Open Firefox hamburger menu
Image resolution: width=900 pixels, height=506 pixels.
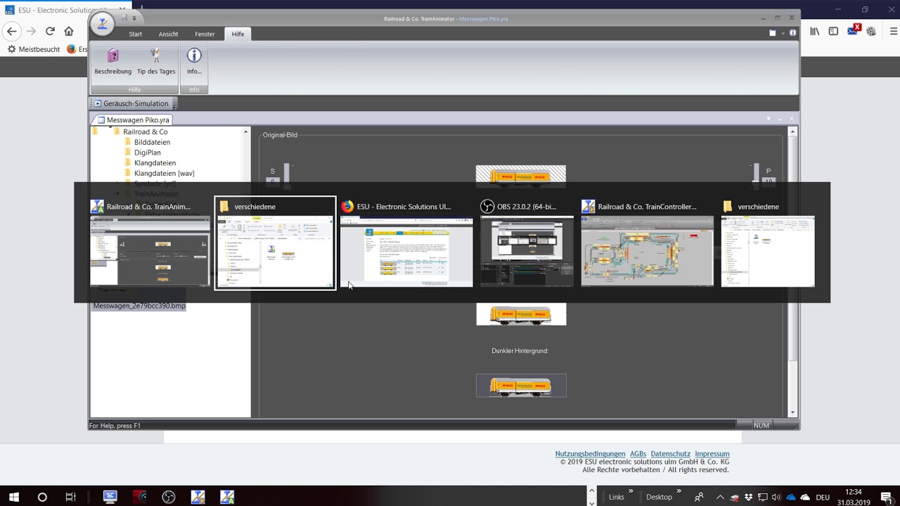894,31
